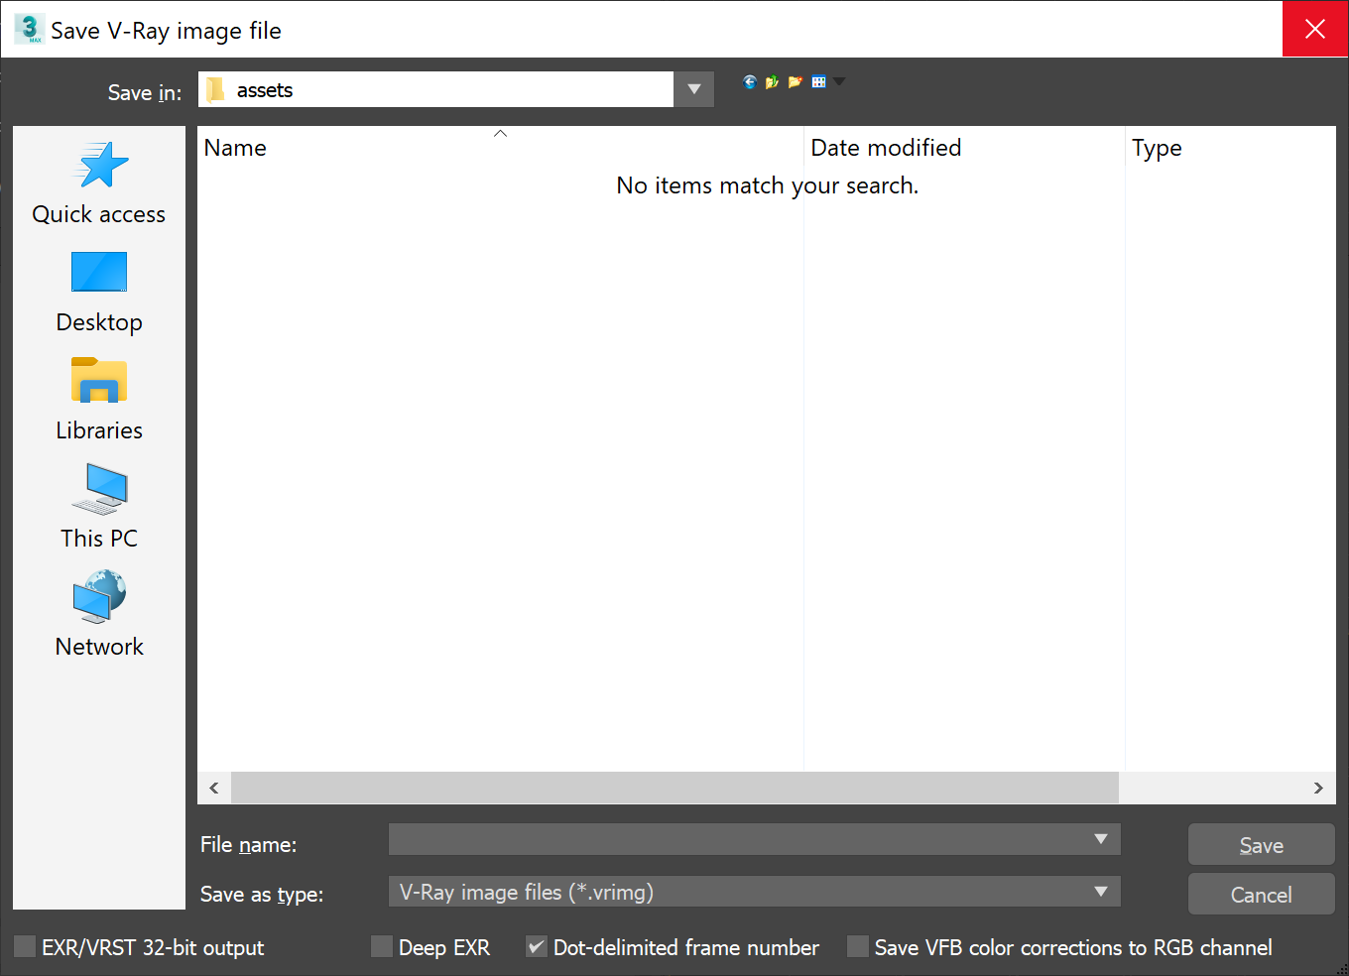1349x976 pixels.
Task: Sort files by the Date modified column
Action: pos(886,147)
